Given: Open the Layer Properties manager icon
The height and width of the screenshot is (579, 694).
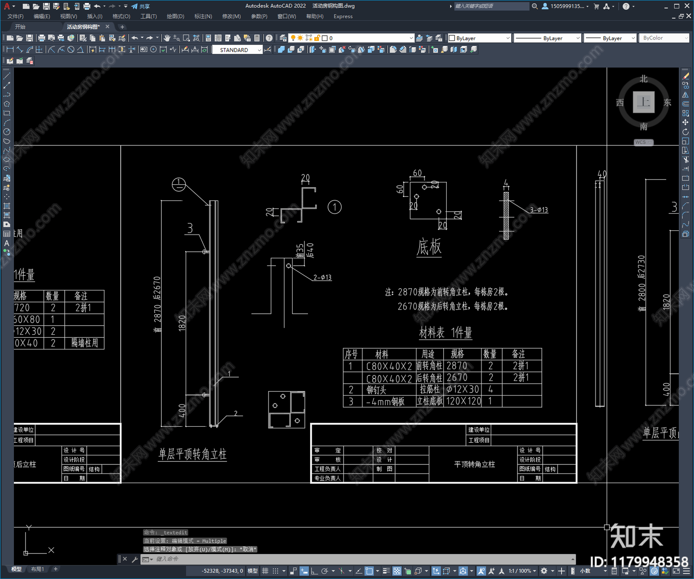Looking at the screenshot, I should [x=283, y=38].
